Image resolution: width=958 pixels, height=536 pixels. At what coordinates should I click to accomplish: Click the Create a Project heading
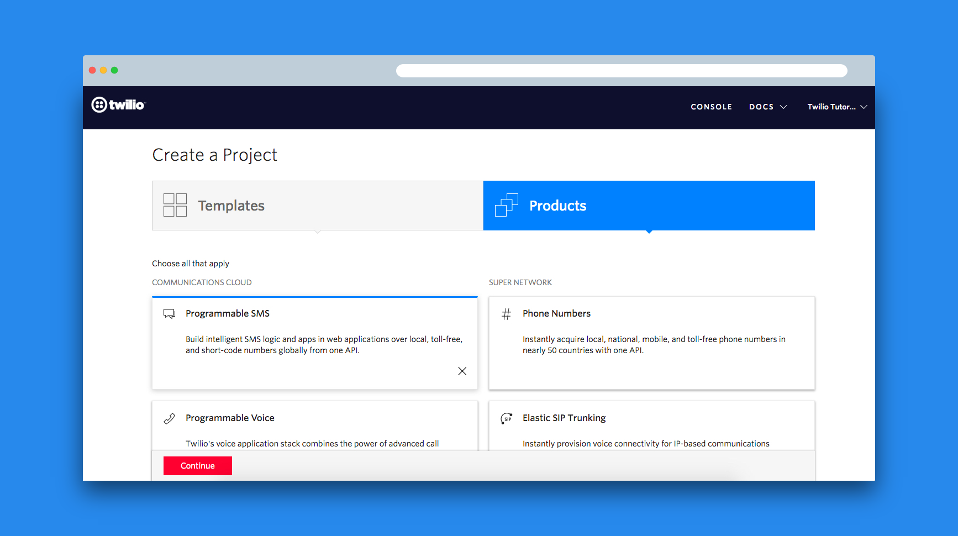tap(214, 155)
